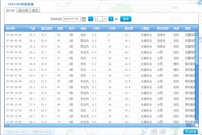Viewport: 202px width, 135px height.
Task: Switch to the 逐小时 tab
Action: [10, 10]
